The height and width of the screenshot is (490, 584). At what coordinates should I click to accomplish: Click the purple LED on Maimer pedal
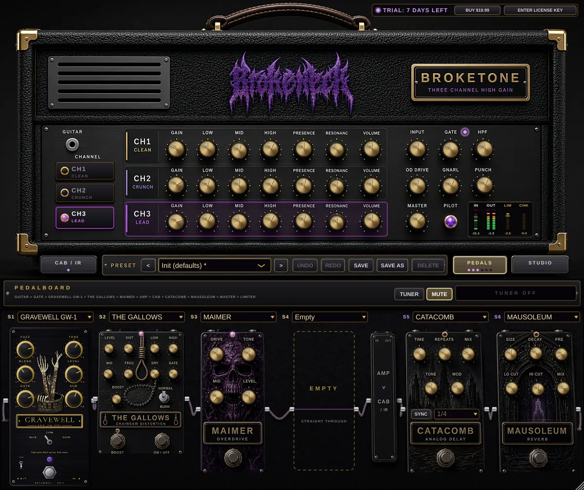(232, 334)
